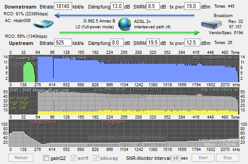248x164 pixels.
Task: Click '97.157' version text
Action: pos(235,27)
